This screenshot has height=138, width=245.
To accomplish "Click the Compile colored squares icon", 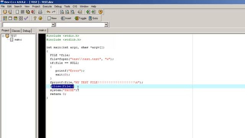I will tap(5, 18).
